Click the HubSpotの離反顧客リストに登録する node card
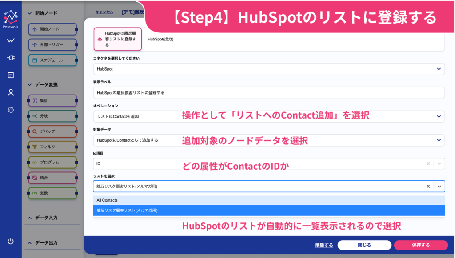Screen dimensions: 455x258 click(117, 39)
